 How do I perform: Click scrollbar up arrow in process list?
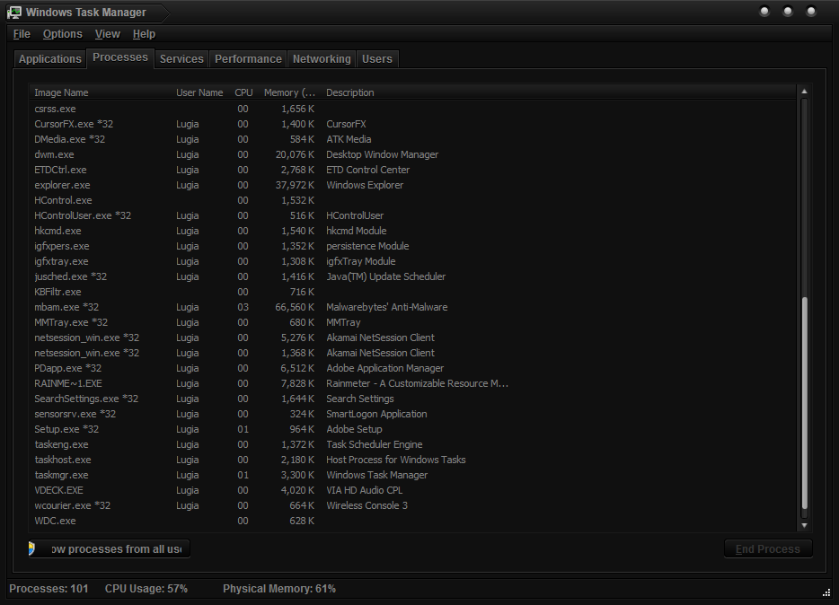tap(804, 92)
